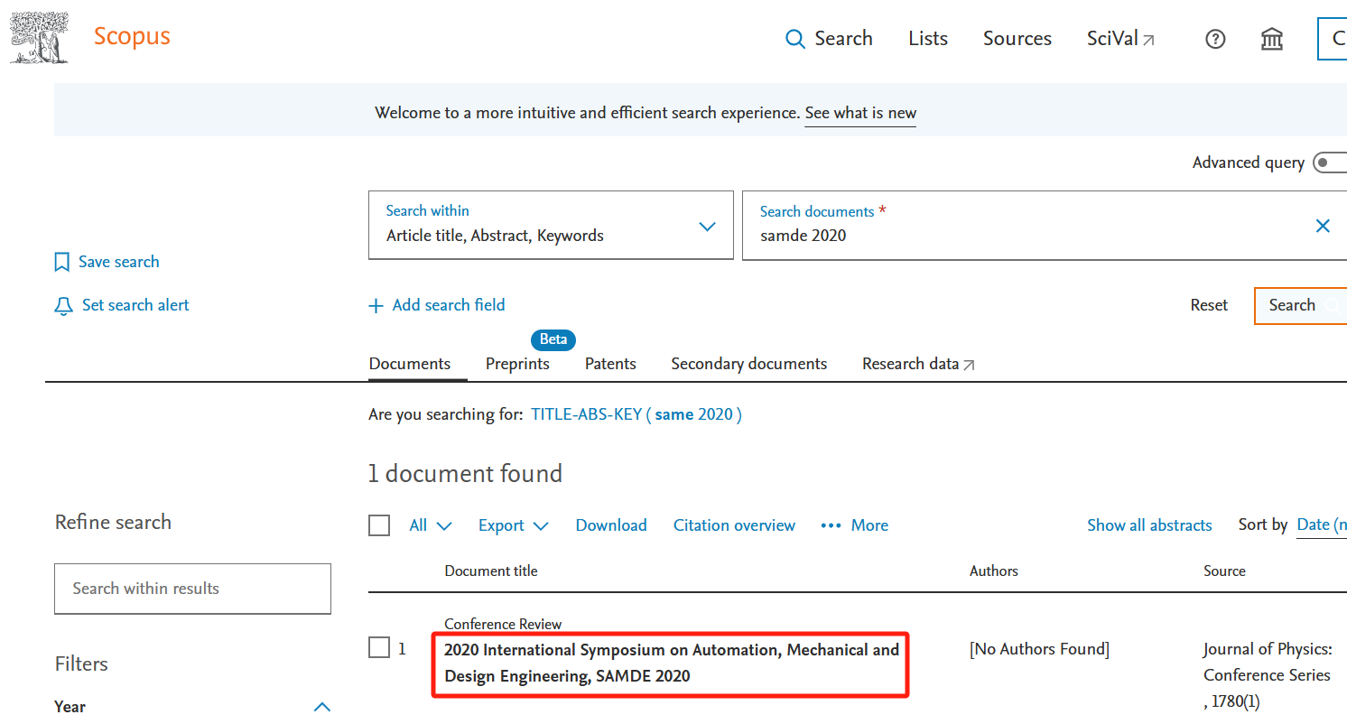The image size is (1347, 724).
Task: Open the Scopus home link
Action: pyautogui.click(x=132, y=37)
